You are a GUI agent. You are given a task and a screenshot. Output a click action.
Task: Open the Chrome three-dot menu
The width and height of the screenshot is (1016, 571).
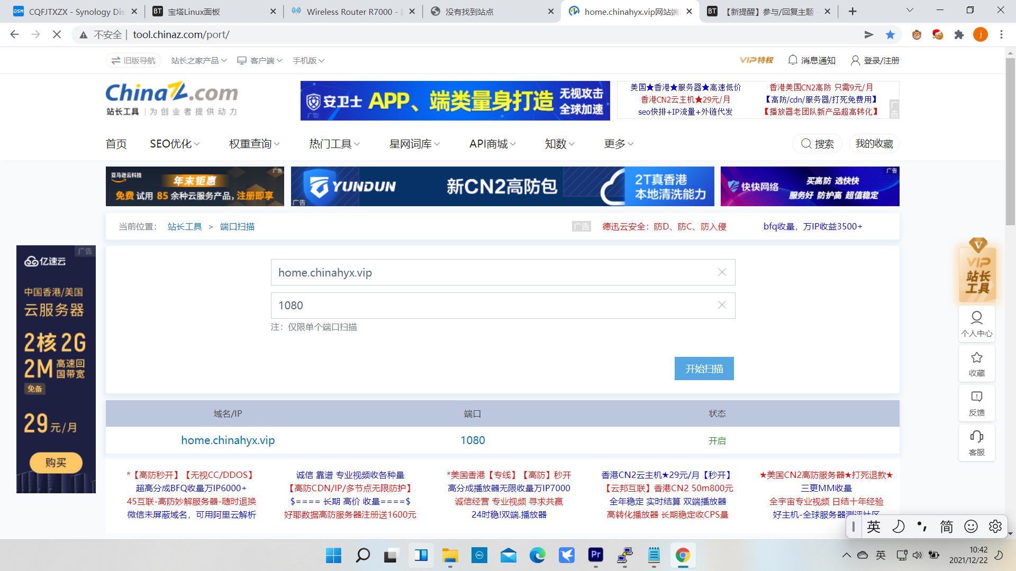pyautogui.click(x=1001, y=34)
